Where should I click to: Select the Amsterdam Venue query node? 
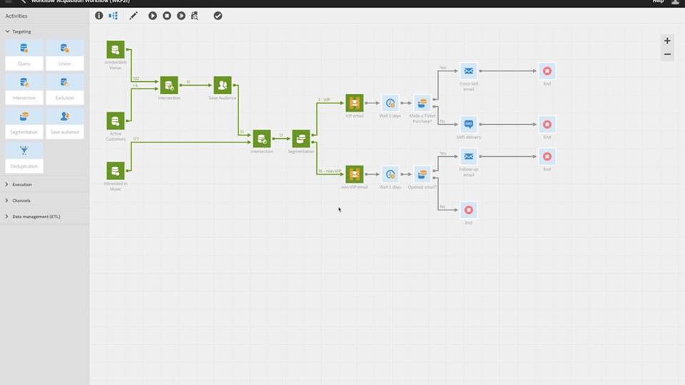116,50
